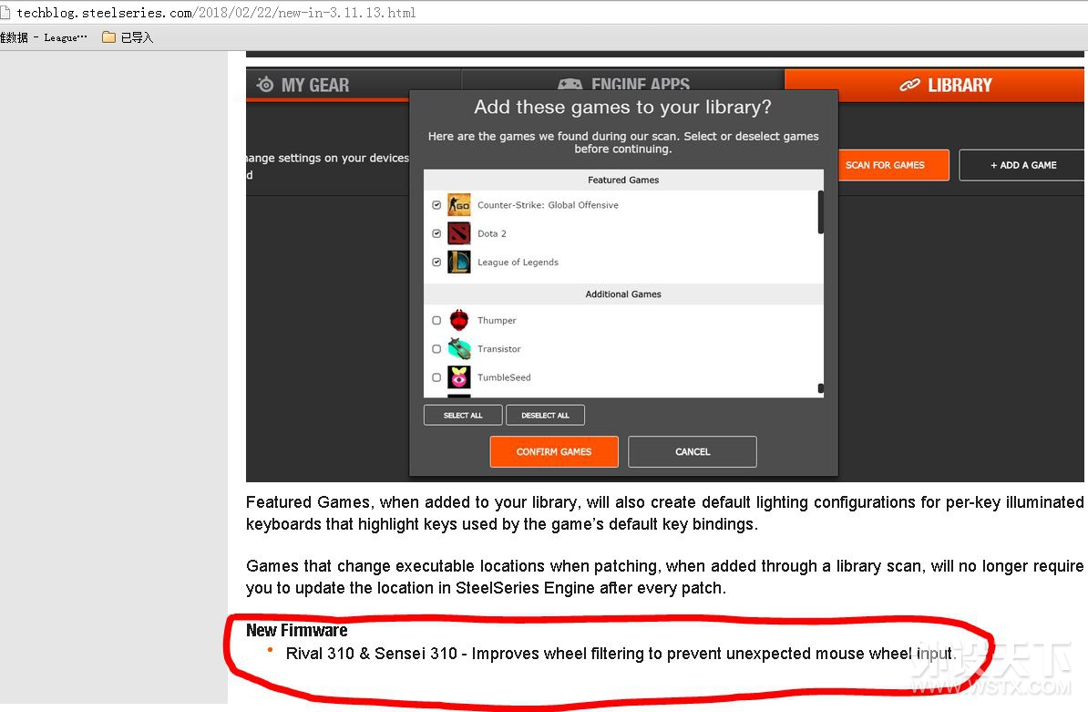Click the Featured Games section header
This screenshot has height=712, width=1088.
[623, 180]
